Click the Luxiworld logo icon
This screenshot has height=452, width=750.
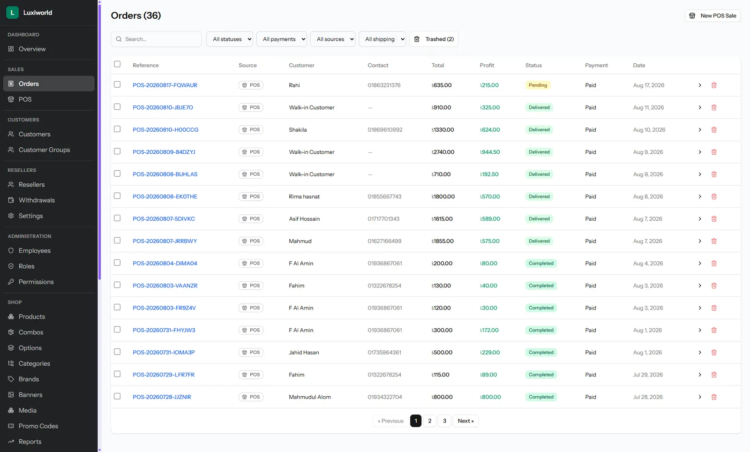click(12, 13)
